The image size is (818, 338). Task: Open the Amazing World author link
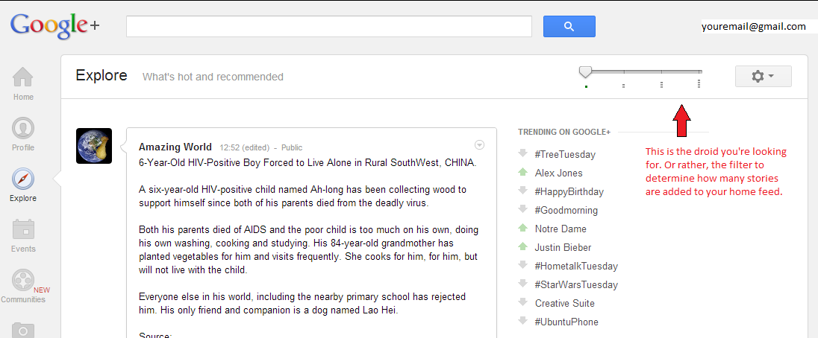(175, 147)
